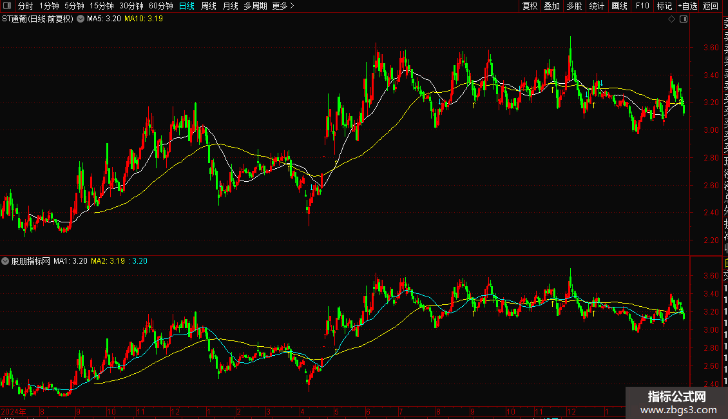
Task: Click the MA5: 3.20 label
Action: pos(104,19)
